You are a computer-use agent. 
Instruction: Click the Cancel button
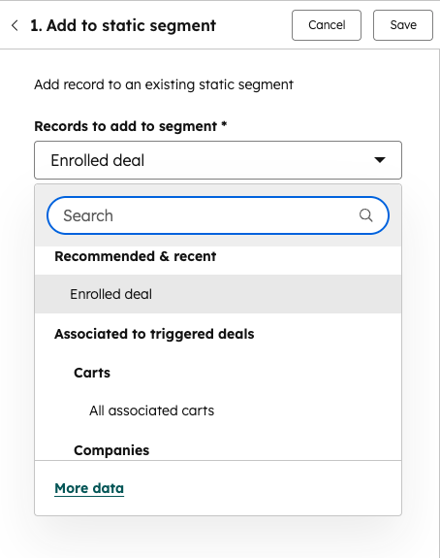tap(327, 25)
